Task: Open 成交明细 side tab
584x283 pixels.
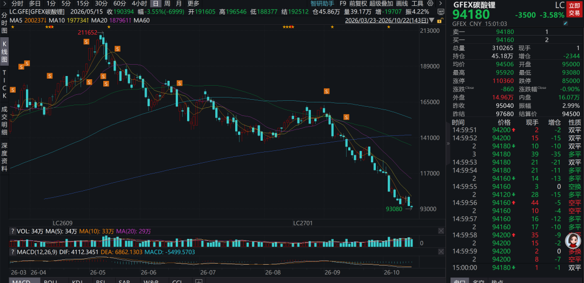Action: click(x=4, y=121)
